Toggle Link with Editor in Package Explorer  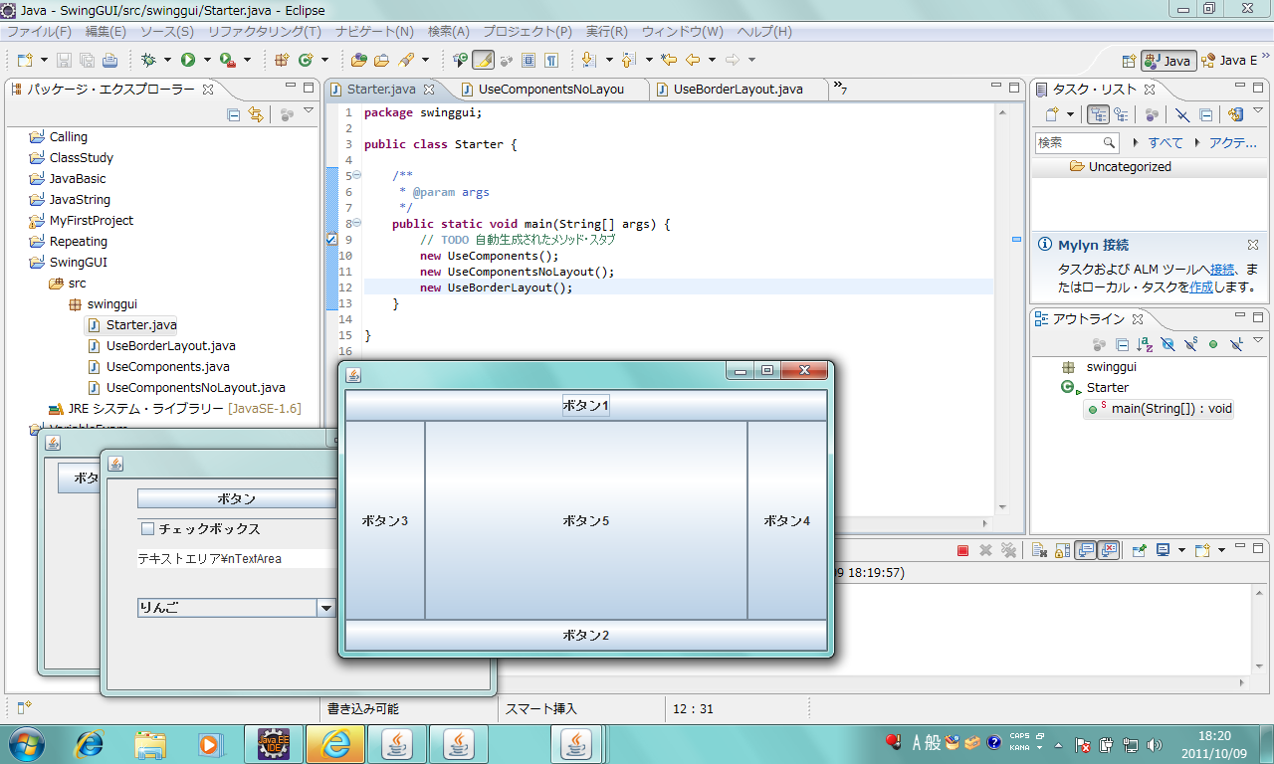coord(256,115)
